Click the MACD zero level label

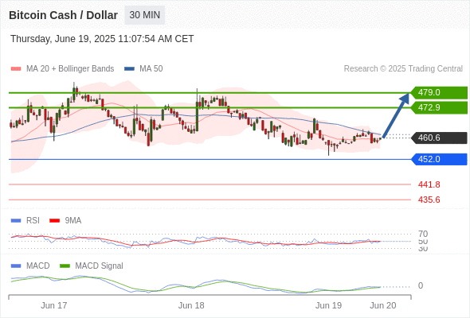pos(421,285)
